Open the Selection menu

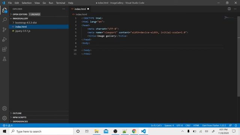27,3
